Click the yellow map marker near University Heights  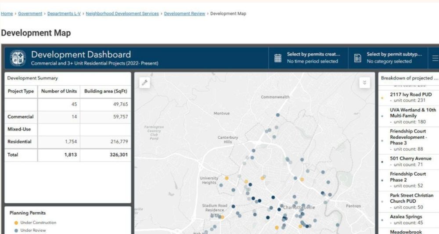(227, 178)
